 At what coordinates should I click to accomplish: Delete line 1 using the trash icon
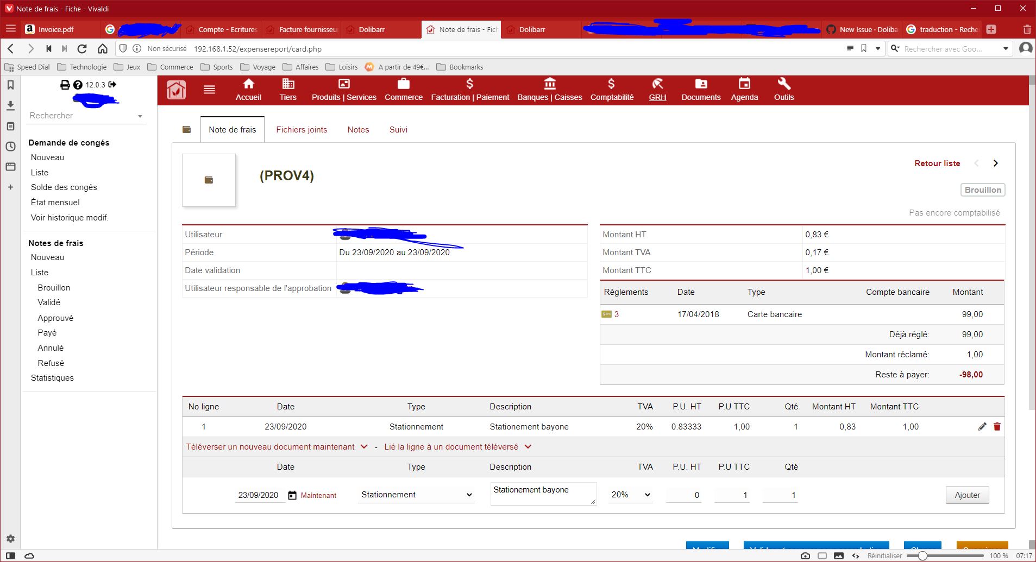click(996, 427)
